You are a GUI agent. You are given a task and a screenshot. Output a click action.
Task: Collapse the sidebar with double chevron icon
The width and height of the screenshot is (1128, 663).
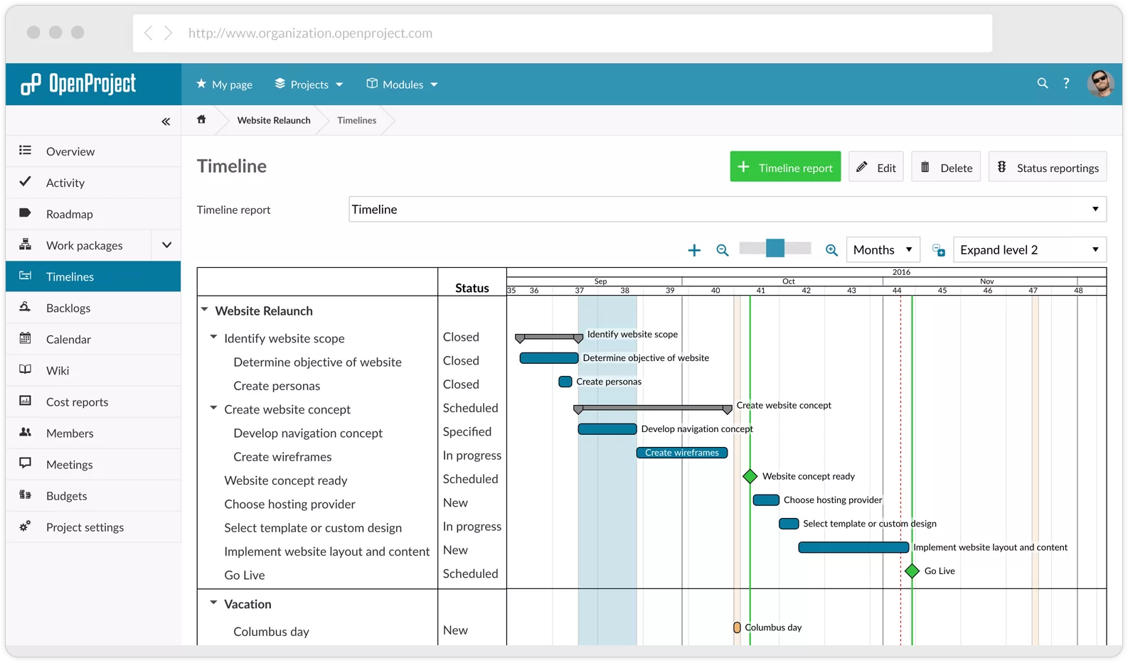tap(166, 122)
